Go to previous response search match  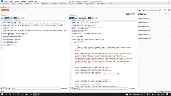tap(75, 89)
